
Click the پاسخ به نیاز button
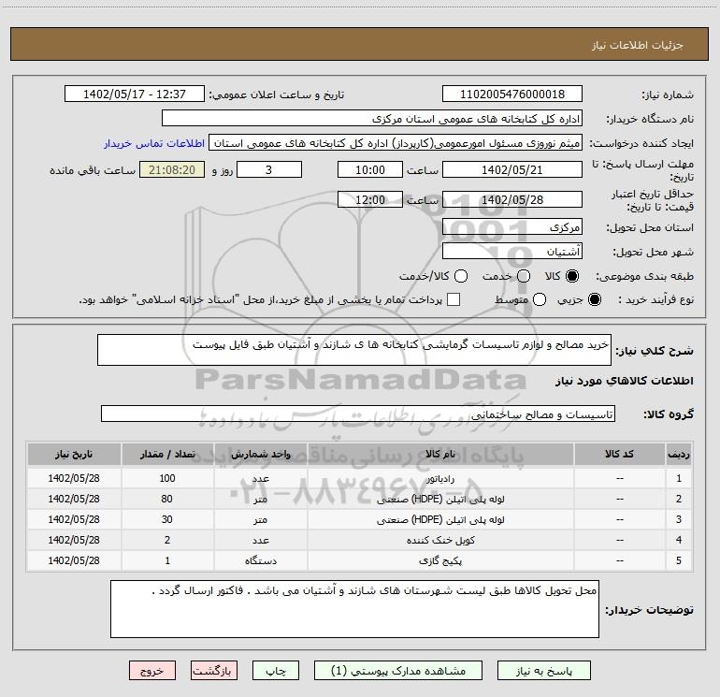[x=544, y=671]
